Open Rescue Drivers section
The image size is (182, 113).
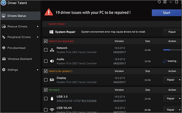pos(20,27)
